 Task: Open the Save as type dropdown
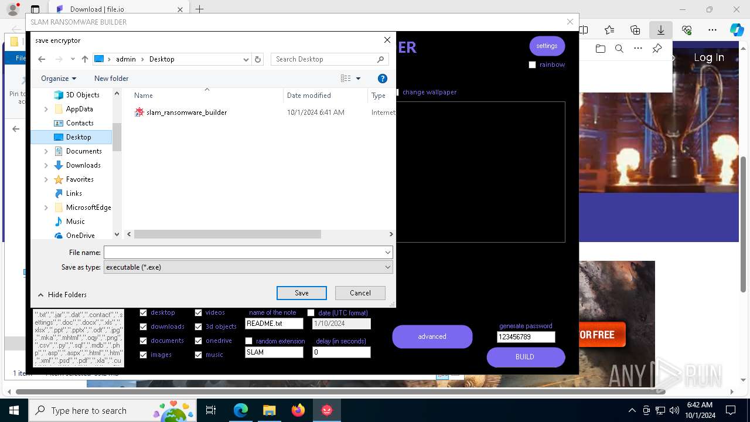tap(248, 267)
